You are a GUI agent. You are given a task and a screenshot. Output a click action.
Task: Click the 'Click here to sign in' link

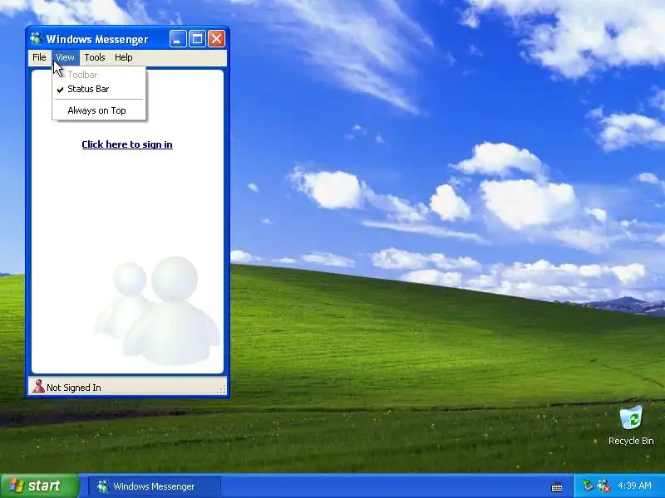point(127,144)
